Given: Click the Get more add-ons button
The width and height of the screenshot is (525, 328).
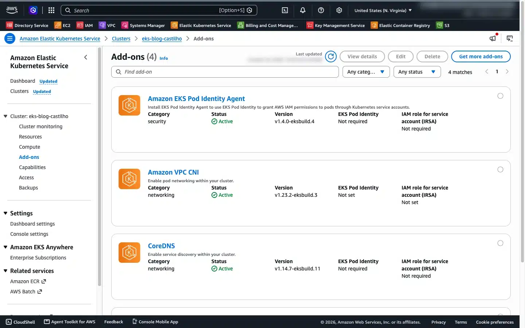Looking at the screenshot, I should (481, 56).
